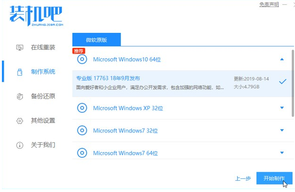
Task: Select the Microsoft Windows XP 32位 label
Action: click(128, 108)
